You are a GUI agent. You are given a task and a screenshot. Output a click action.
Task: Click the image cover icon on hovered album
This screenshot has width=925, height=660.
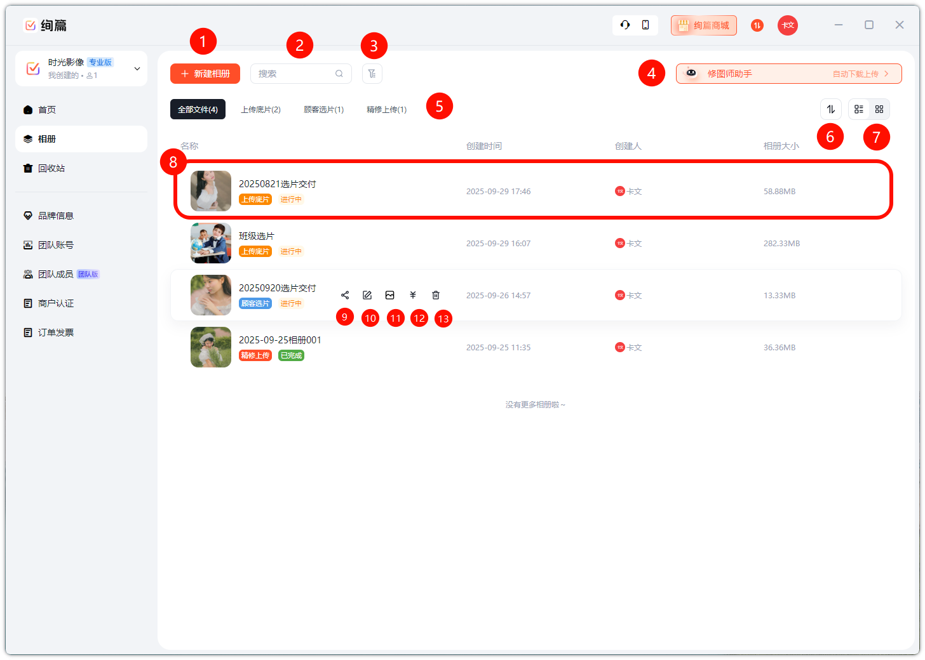[x=390, y=295]
